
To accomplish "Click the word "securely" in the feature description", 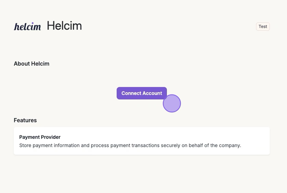I will point(170,145).
